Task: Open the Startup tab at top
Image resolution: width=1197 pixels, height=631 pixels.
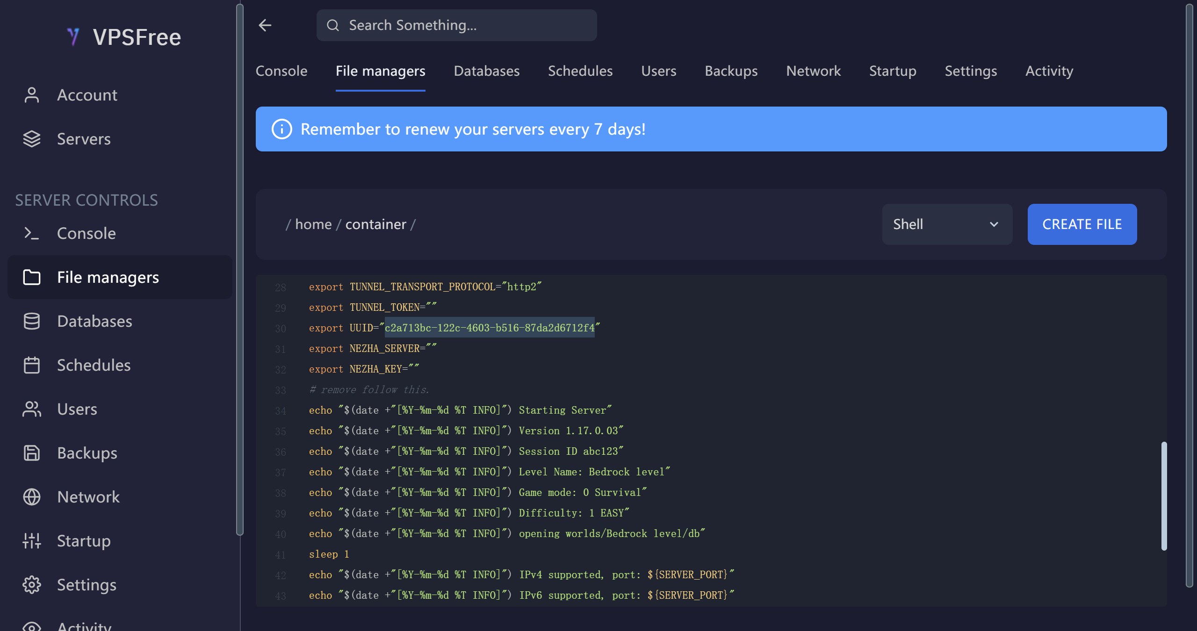Action: (892, 71)
